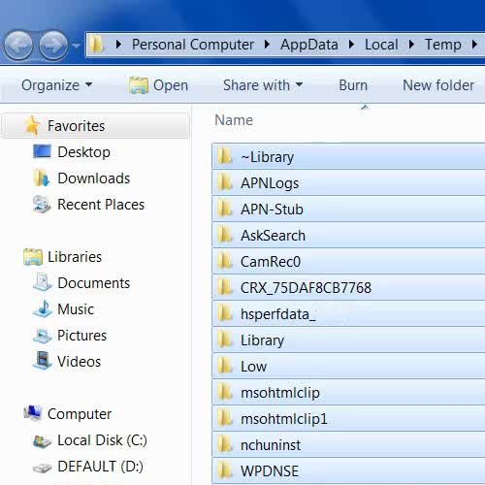Viewport: 485px width, 485px height.
Task: Click the Favorites star icon
Action: (x=33, y=125)
